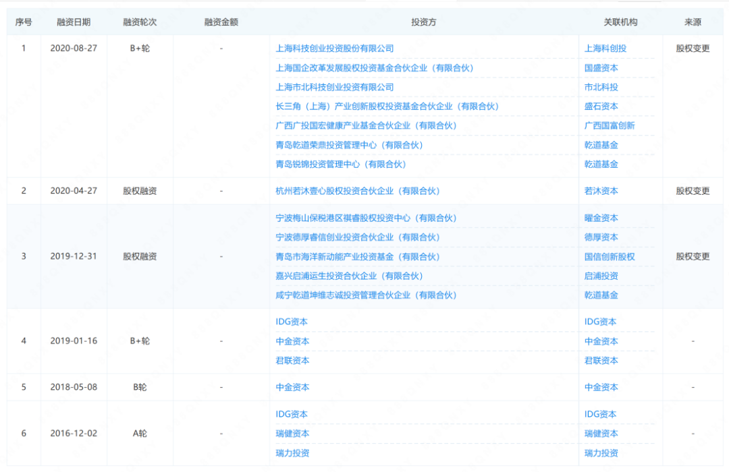729x472 pixels.
Task: Open investor 咸宁乾道坤维志诚投资管理合伙企业
Action: pyautogui.click(x=366, y=295)
